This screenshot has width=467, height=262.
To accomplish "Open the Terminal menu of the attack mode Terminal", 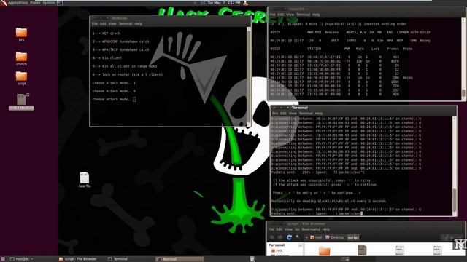I will click(126, 24).
